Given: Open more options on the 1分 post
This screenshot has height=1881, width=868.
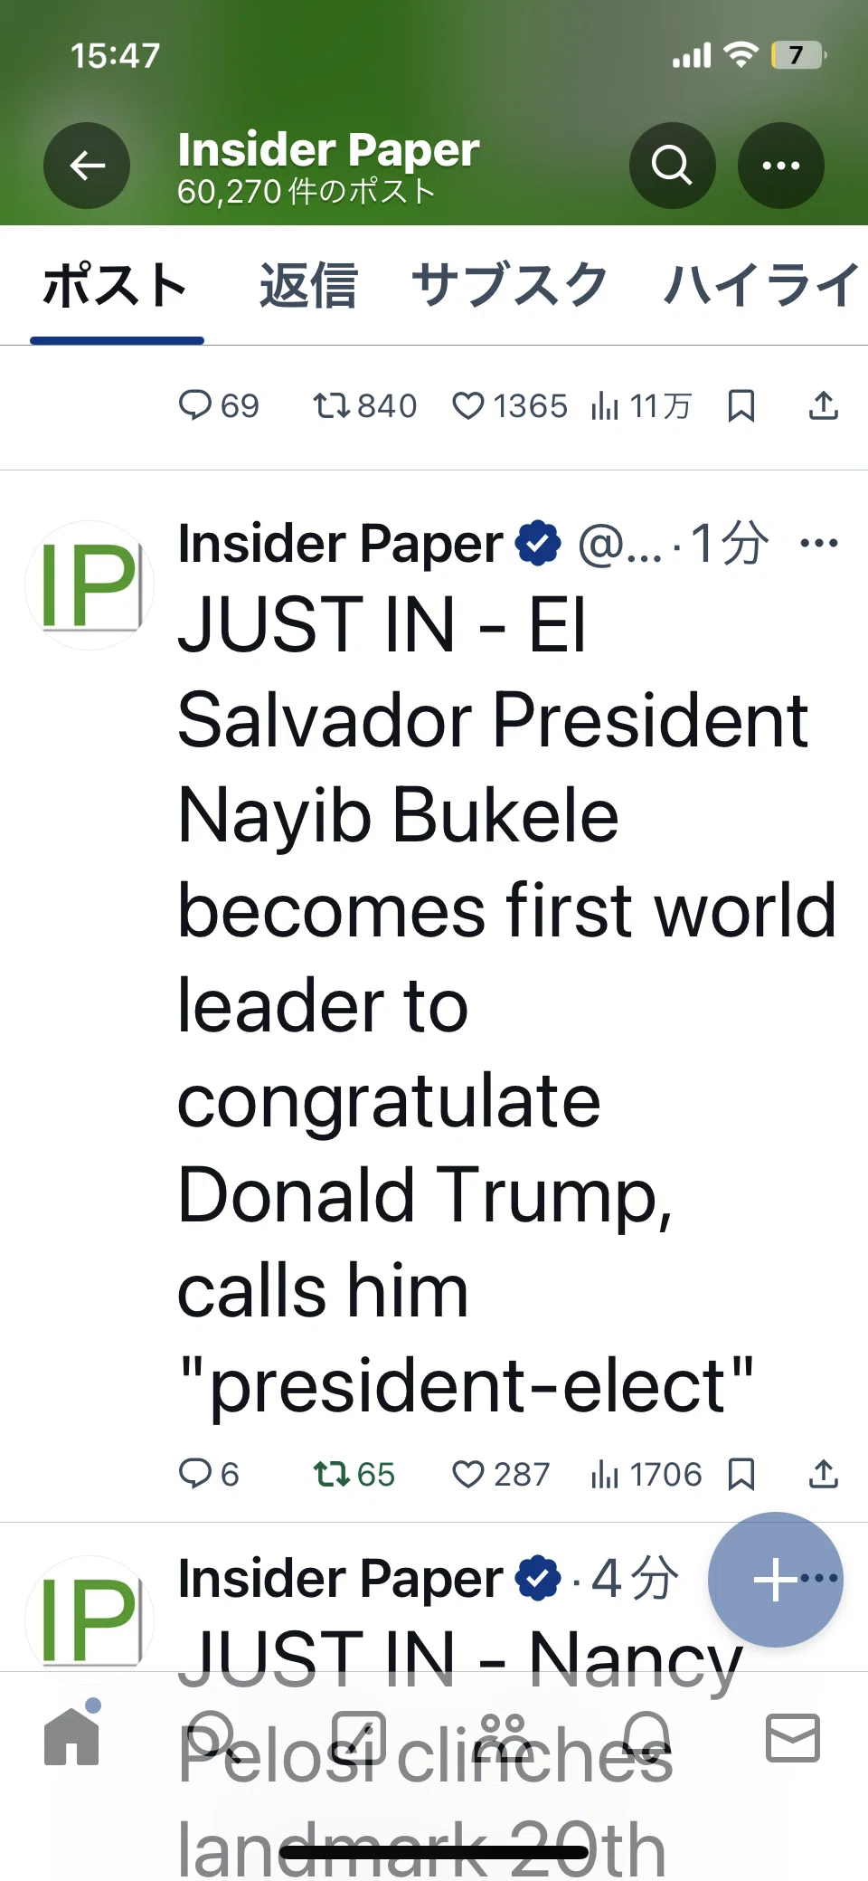Looking at the screenshot, I should pos(819,543).
